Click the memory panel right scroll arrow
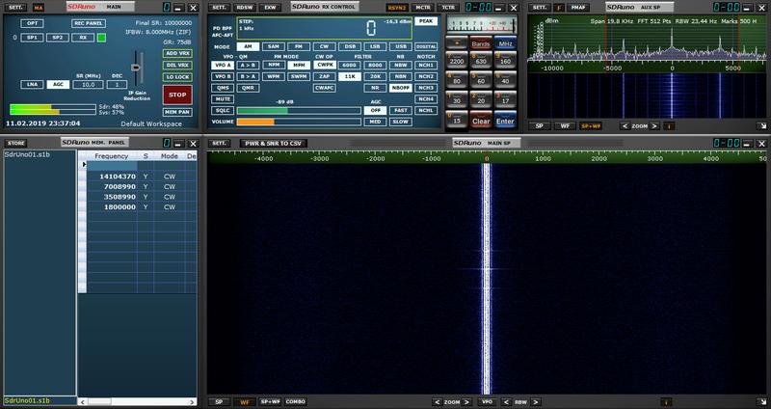This screenshot has height=409, width=771. click(192, 402)
